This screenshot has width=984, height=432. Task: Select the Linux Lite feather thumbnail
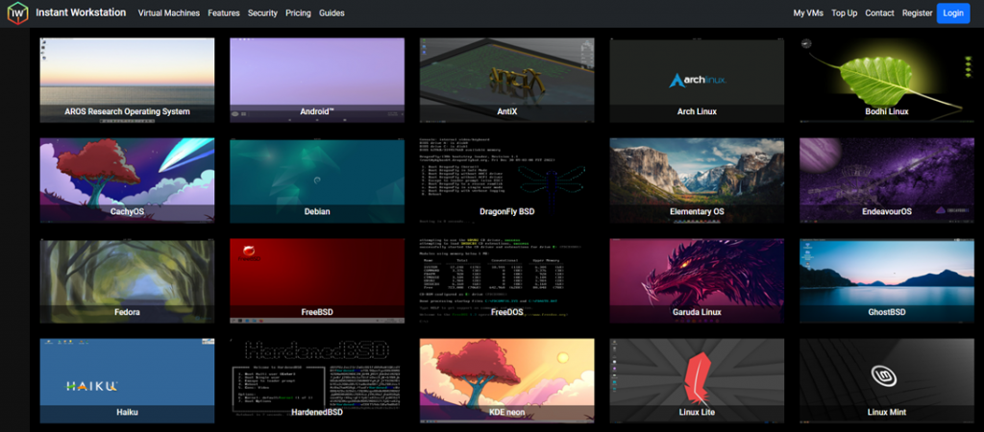click(697, 381)
